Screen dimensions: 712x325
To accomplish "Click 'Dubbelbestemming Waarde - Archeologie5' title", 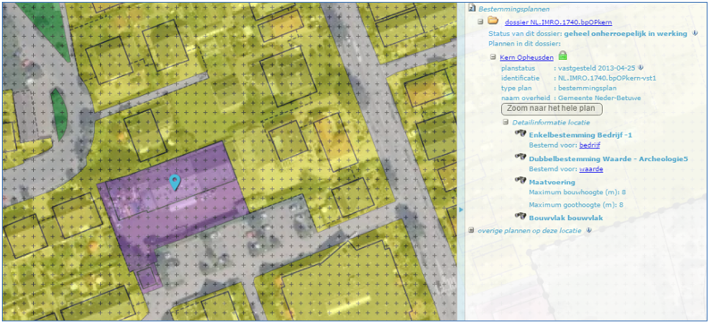I will [x=608, y=158].
